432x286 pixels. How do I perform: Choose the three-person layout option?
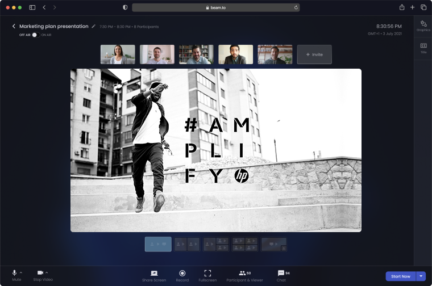[216, 244]
